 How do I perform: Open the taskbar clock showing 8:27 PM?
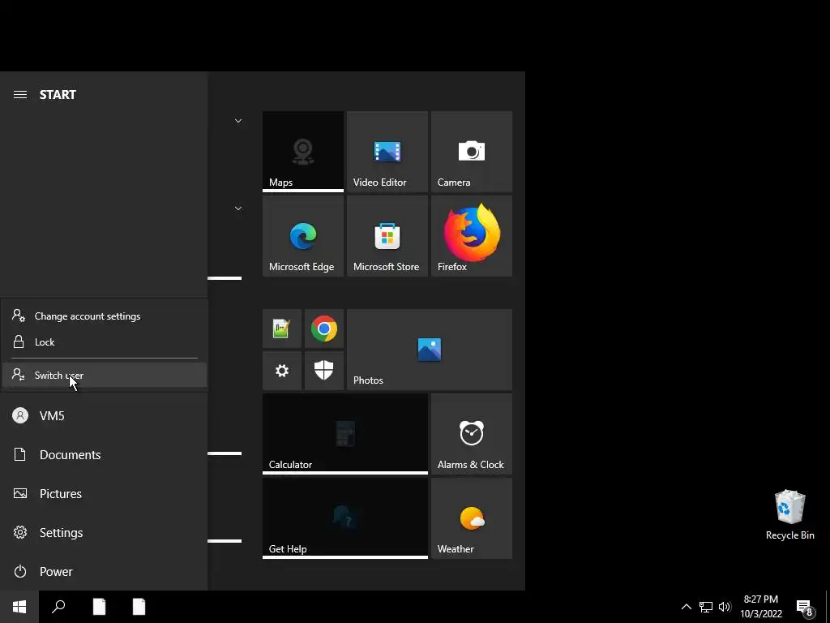click(760, 607)
